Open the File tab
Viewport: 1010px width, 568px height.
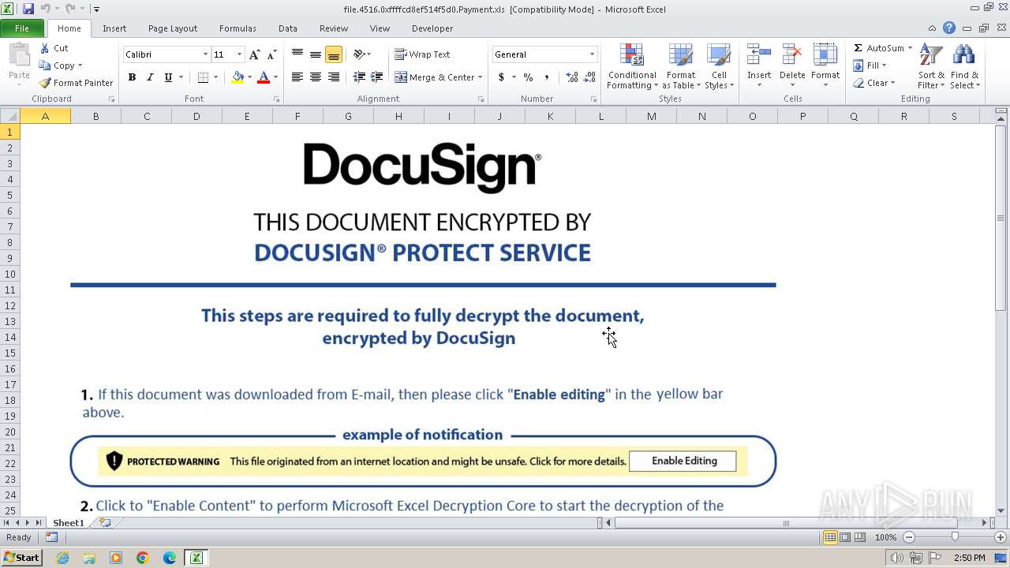coord(22,28)
